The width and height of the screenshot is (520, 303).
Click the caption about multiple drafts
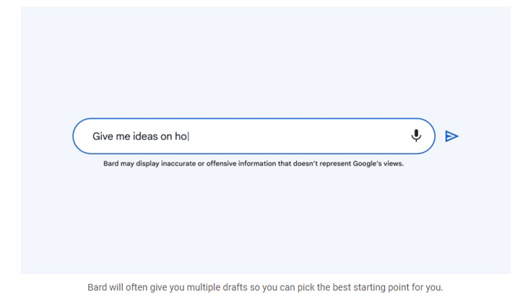(265, 287)
